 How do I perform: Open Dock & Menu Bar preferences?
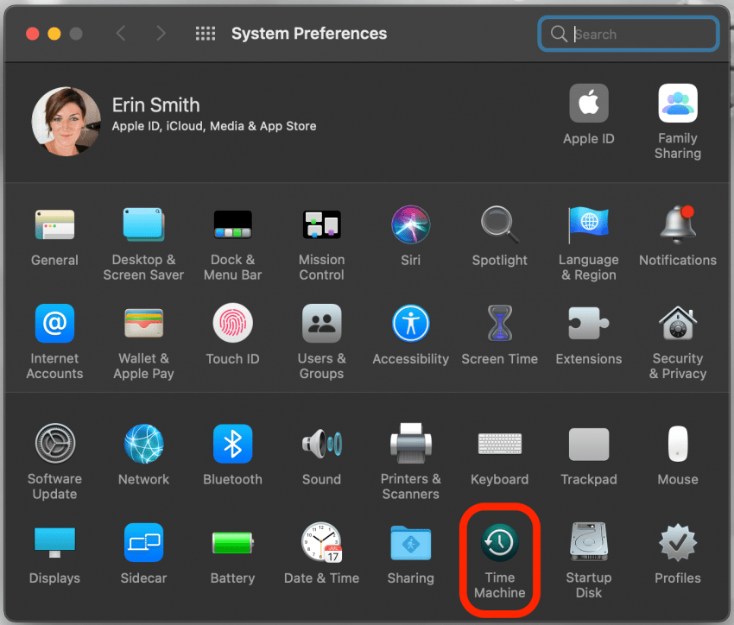tap(232, 224)
